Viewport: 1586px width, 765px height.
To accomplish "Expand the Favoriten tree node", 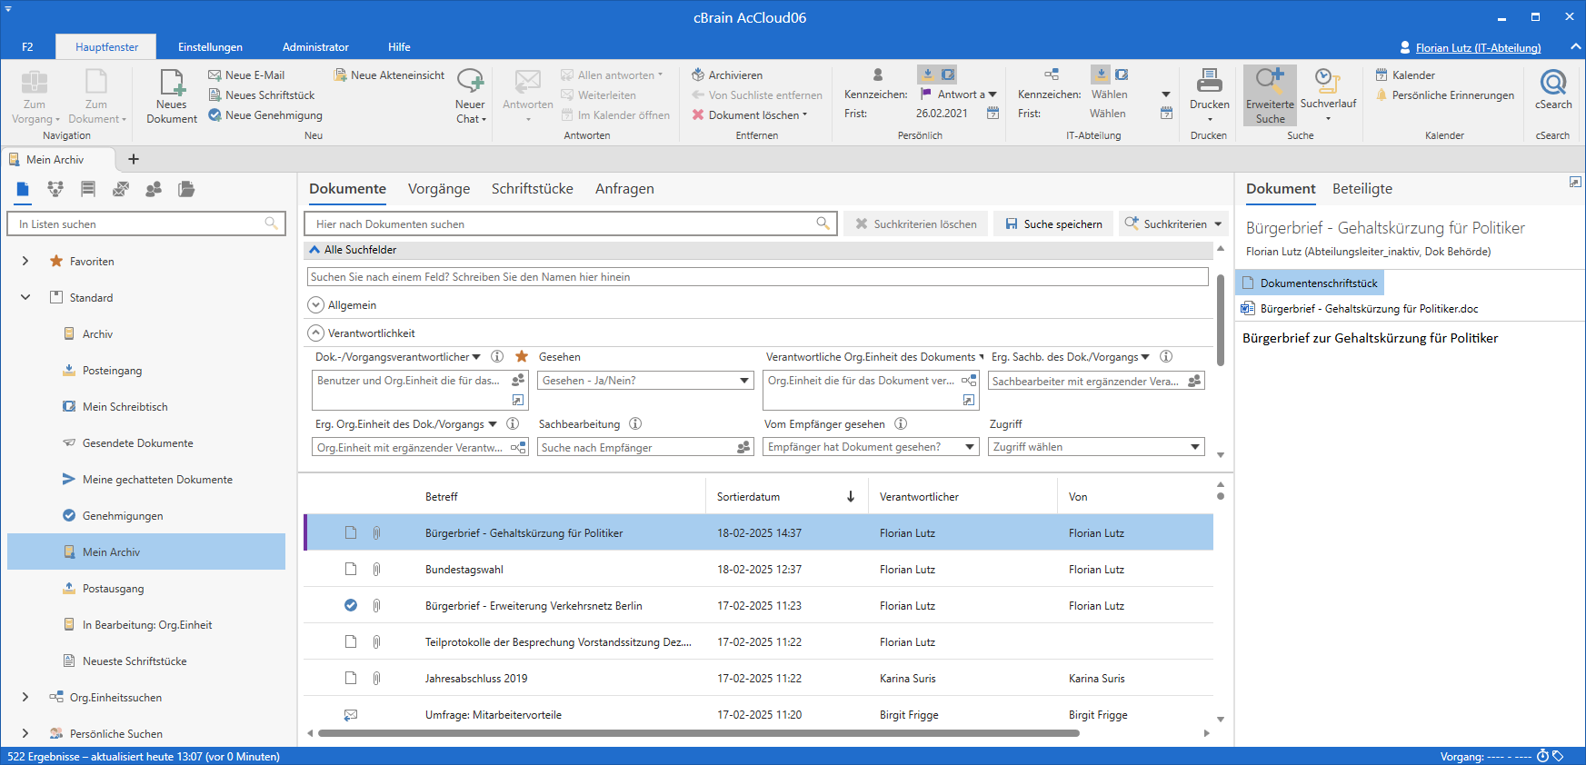I will (x=25, y=262).
